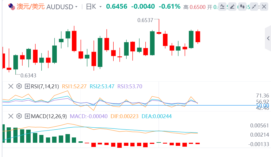The image size is (271, 157).
Task: Click the tall candle at the 0.6537 high
Action: [159, 27]
